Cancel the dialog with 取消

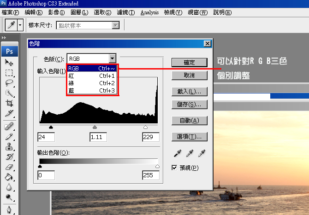click(x=190, y=76)
